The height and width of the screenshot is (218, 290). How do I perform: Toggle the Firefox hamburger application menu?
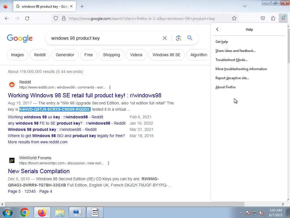click(x=283, y=18)
